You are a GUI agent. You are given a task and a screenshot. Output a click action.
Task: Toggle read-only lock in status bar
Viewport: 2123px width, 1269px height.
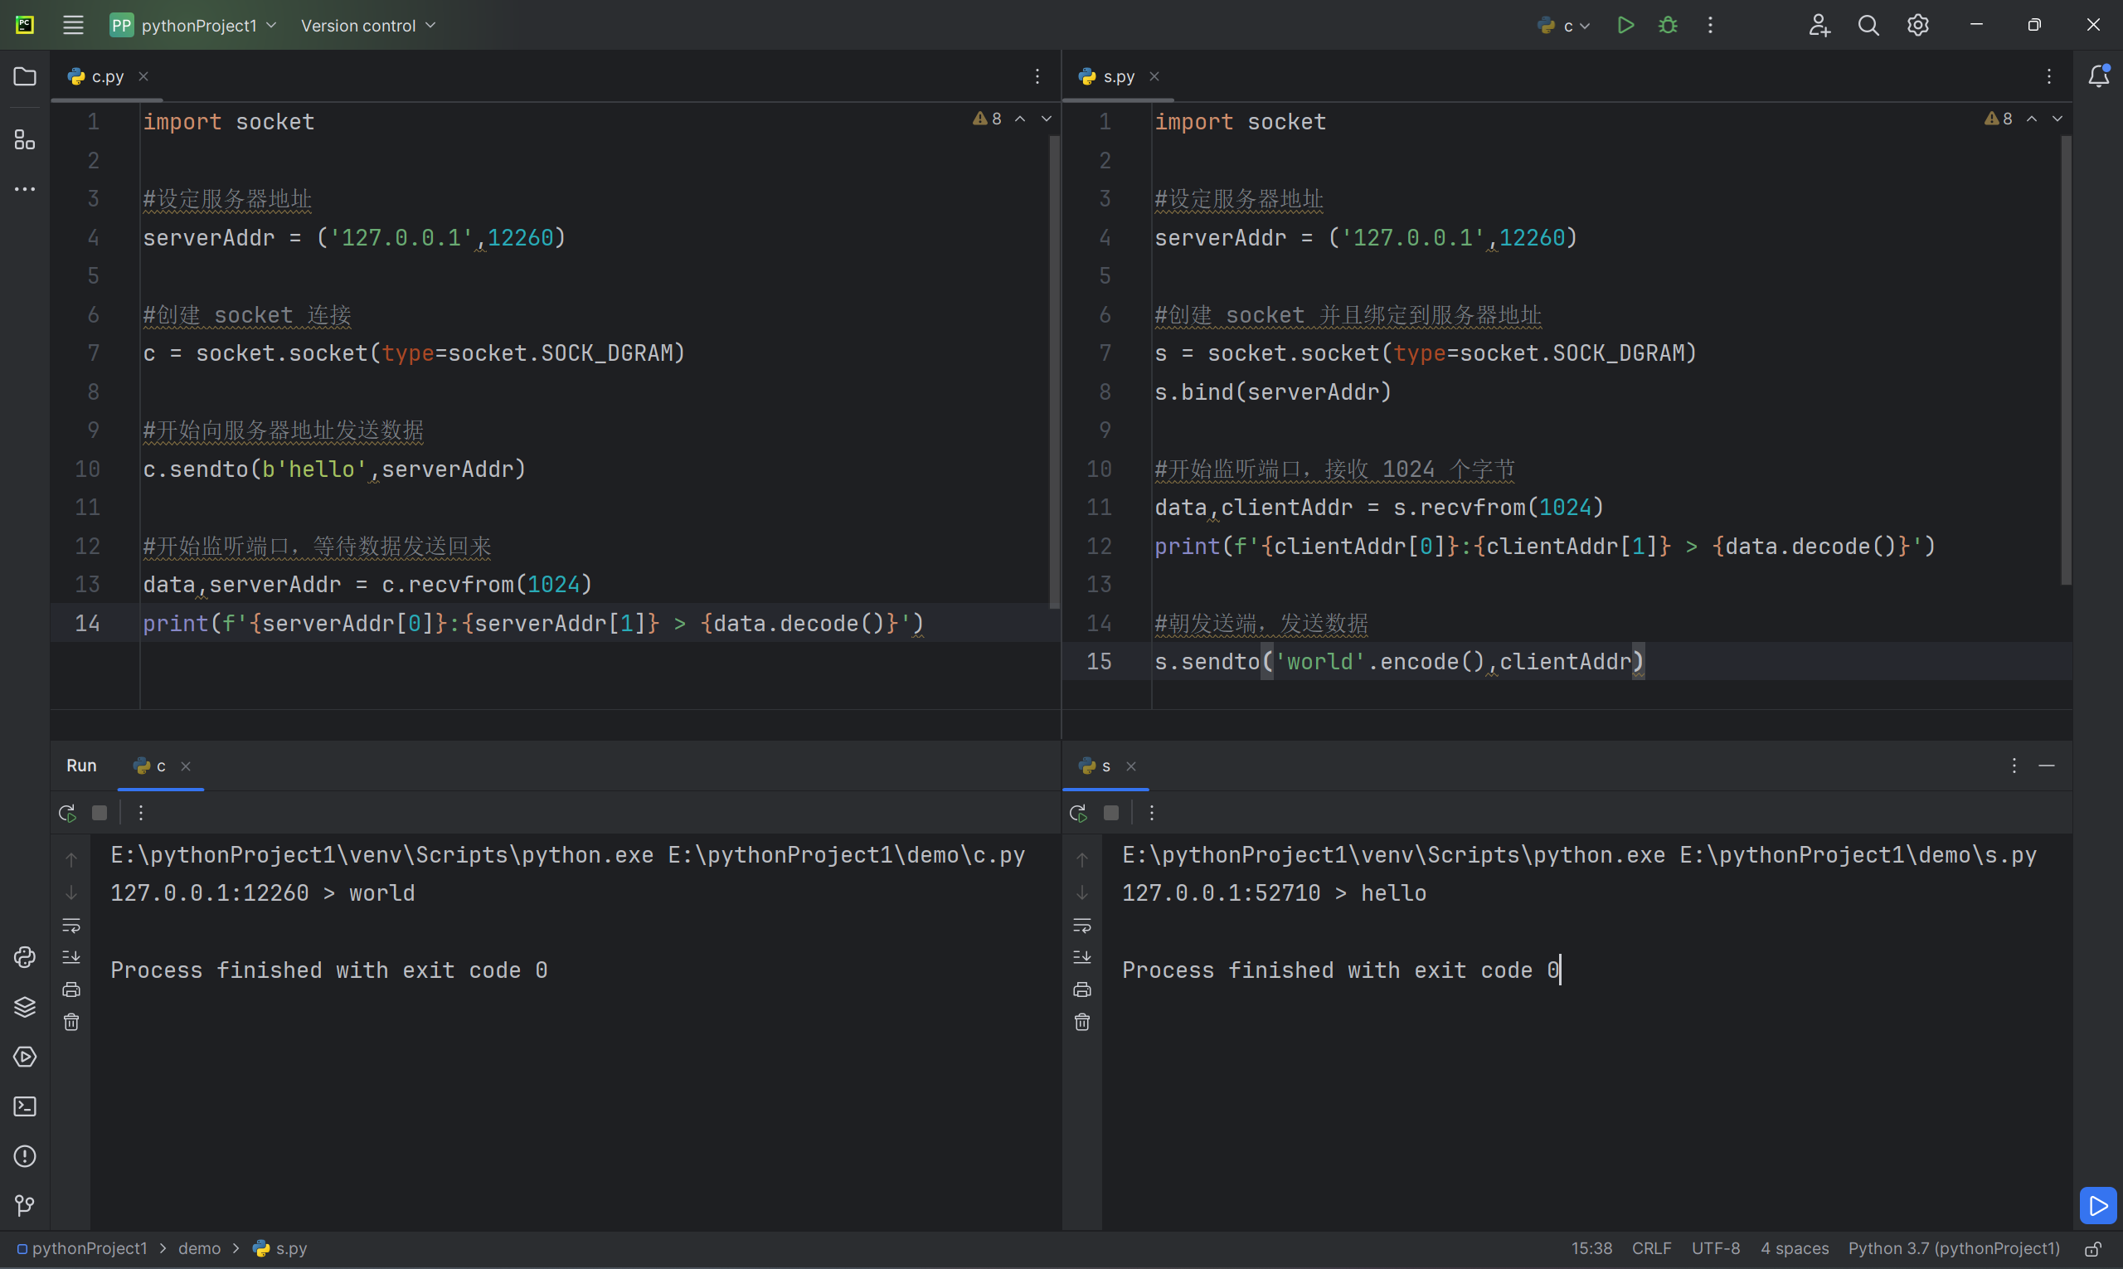coord(2093,1248)
